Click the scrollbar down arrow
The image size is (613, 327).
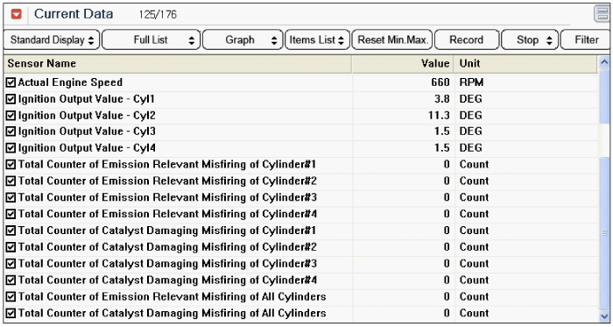pos(604,316)
